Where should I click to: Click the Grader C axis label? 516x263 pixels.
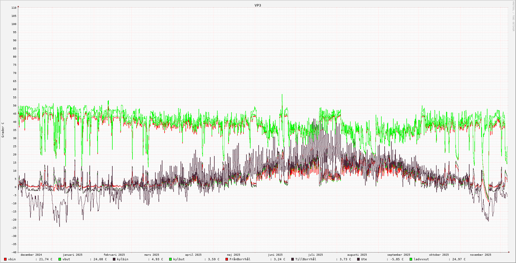coord(3,130)
